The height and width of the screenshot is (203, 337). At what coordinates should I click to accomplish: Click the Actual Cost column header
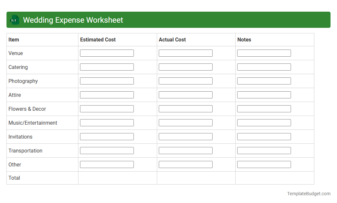[x=172, y=39]
